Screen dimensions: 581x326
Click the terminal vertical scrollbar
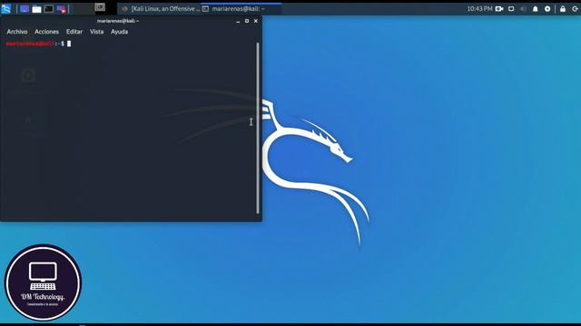point(258,128)
